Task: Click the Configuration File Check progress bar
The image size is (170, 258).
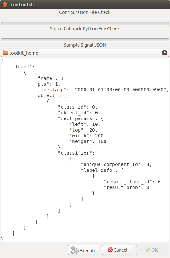Action: tap(85, 24)
